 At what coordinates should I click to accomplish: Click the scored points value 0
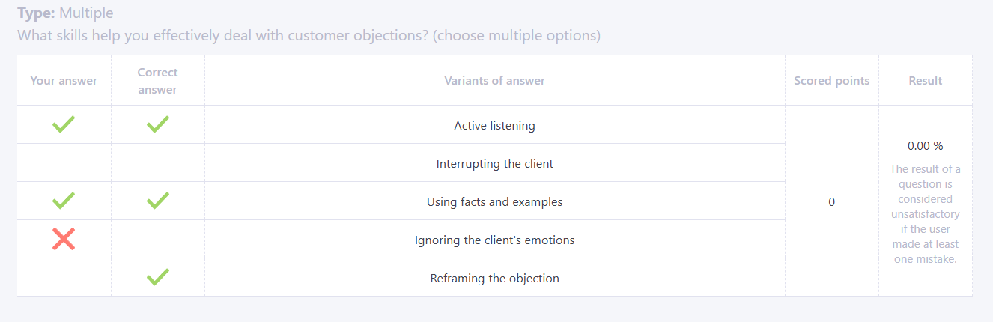(831, 202)
